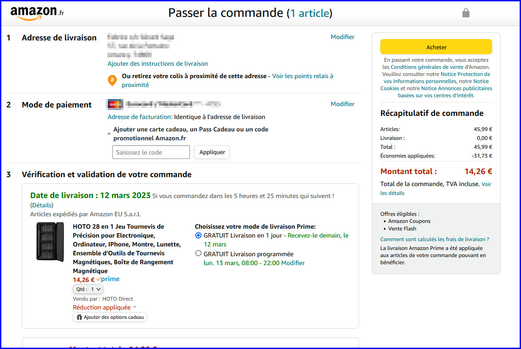Open Ajouter des instructions de livraison
This screenshot has width=521, height=349.
(158, 63)
